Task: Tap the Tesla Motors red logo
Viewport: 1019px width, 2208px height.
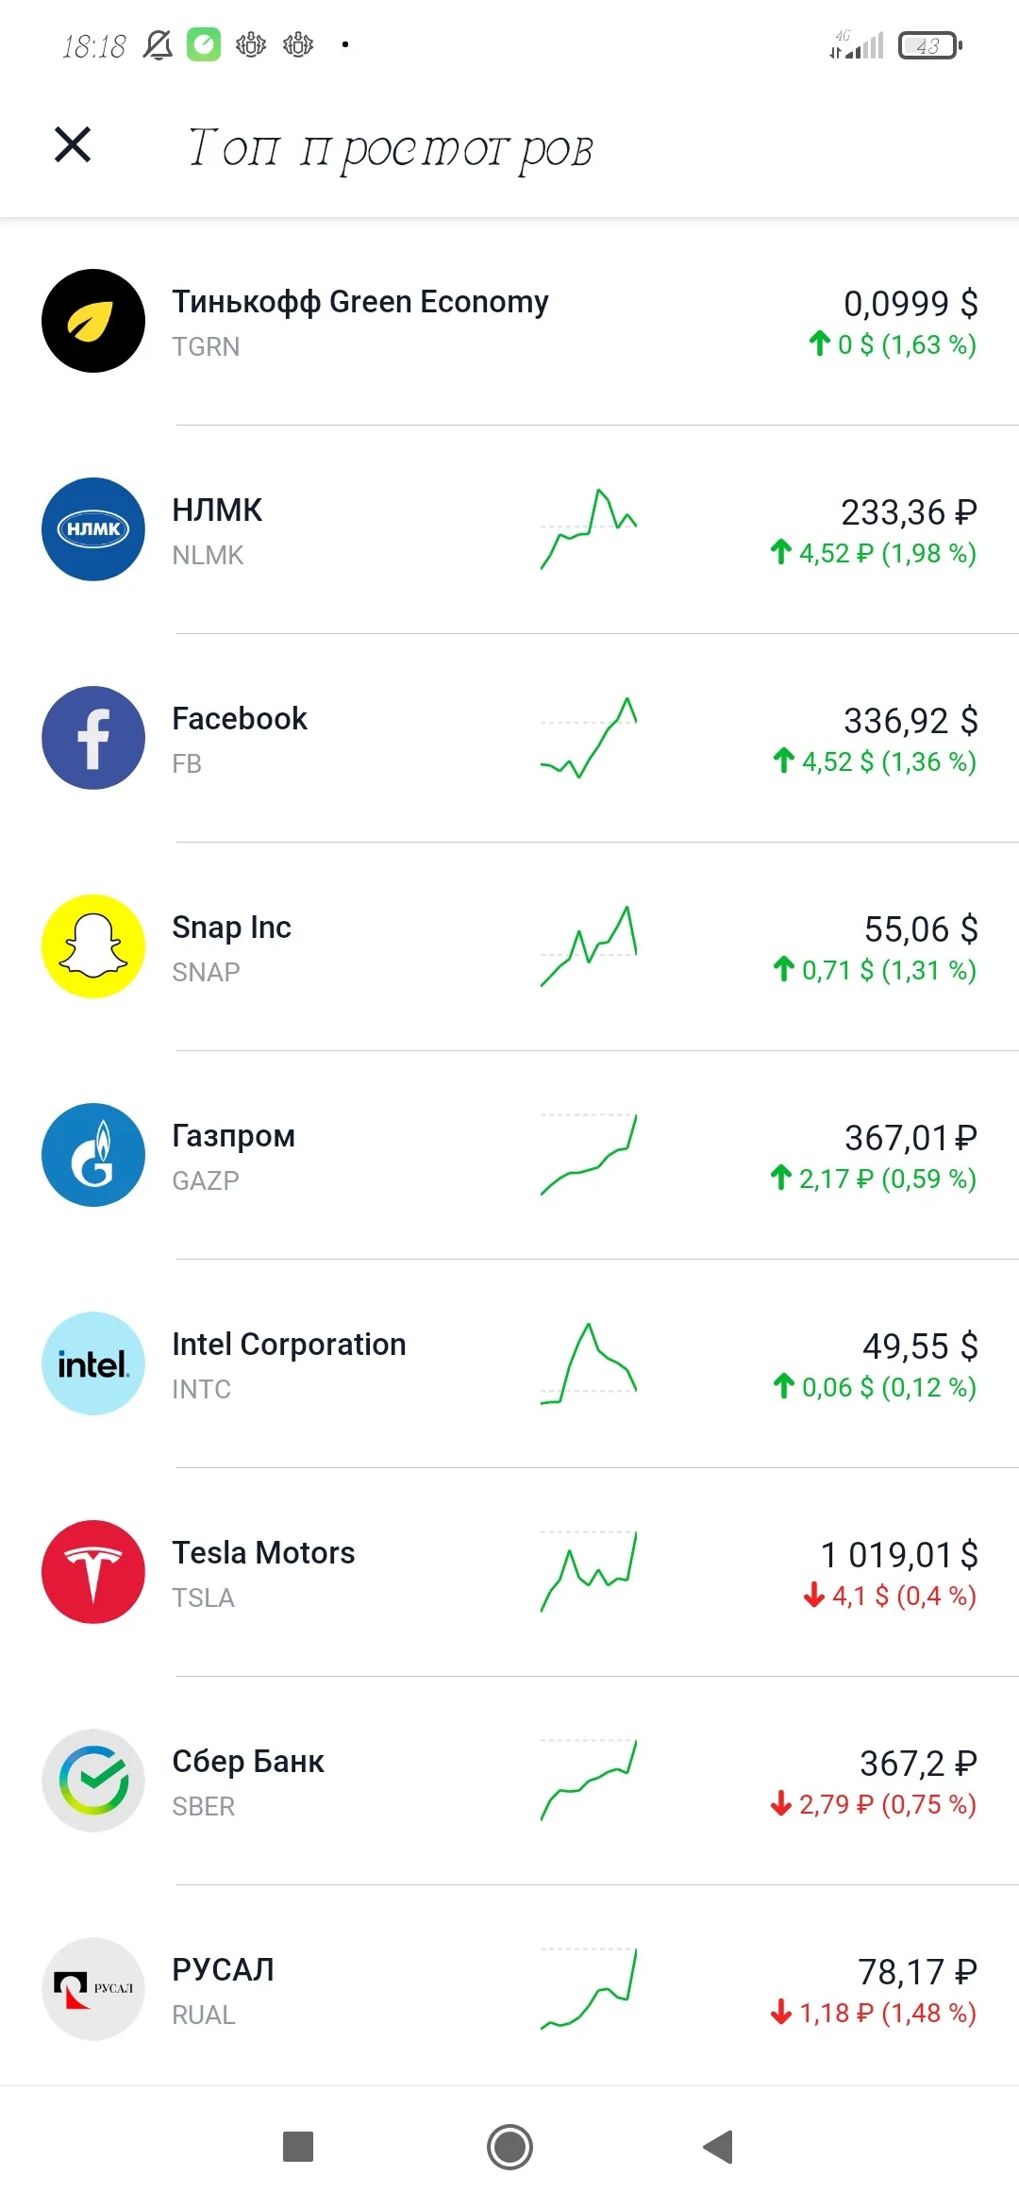Action: click(93, 1572)
